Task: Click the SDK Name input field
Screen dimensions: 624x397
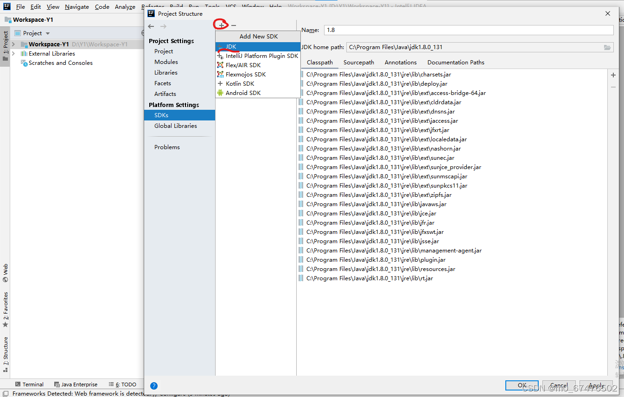Action: tap(469, 30)
